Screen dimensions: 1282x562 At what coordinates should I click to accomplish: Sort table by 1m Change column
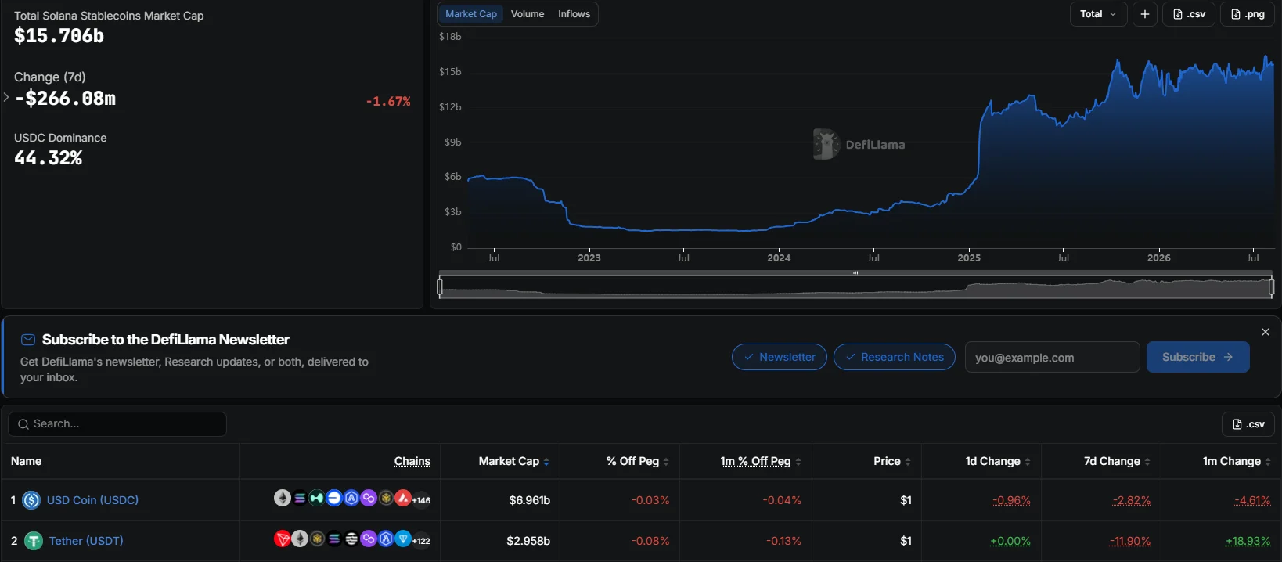point(1237,461)
